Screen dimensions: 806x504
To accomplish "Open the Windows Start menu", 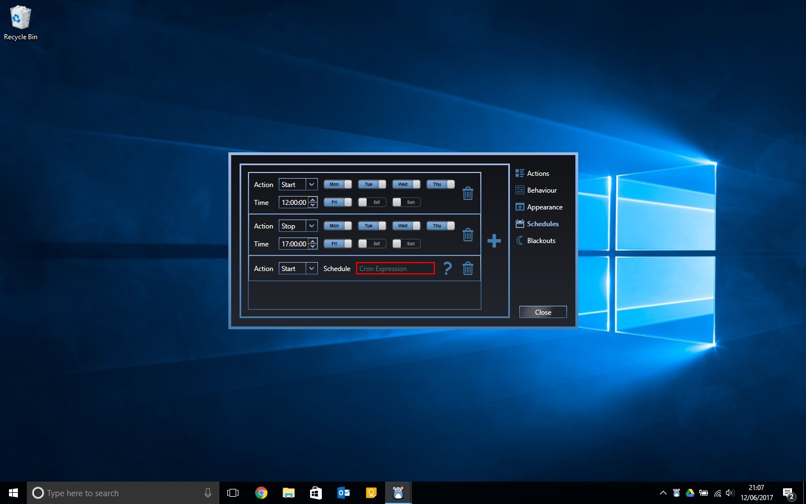I will tap(12, 492).
